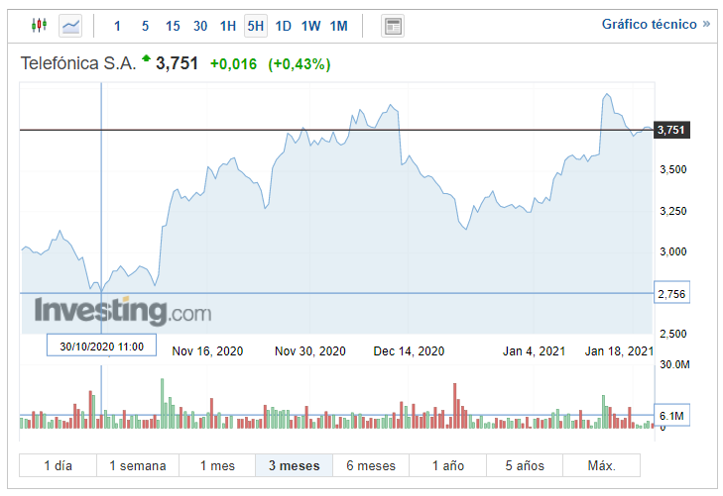The width and height of the screenshot is (723, 496).
Task: Click the 3,751 current price label on axis
Action: click(x=671, y=130)
